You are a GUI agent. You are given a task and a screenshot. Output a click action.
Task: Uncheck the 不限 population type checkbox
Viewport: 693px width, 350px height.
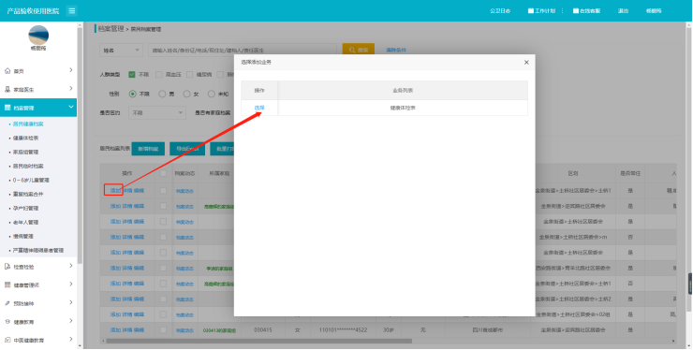click(x=132, y=74)
